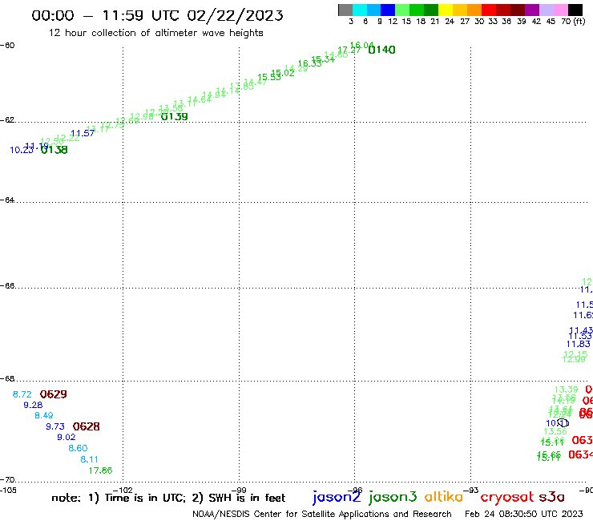Click the 10.23 wave height value
The height and width of the screenshot is (521, 593).
pos(22,150)
